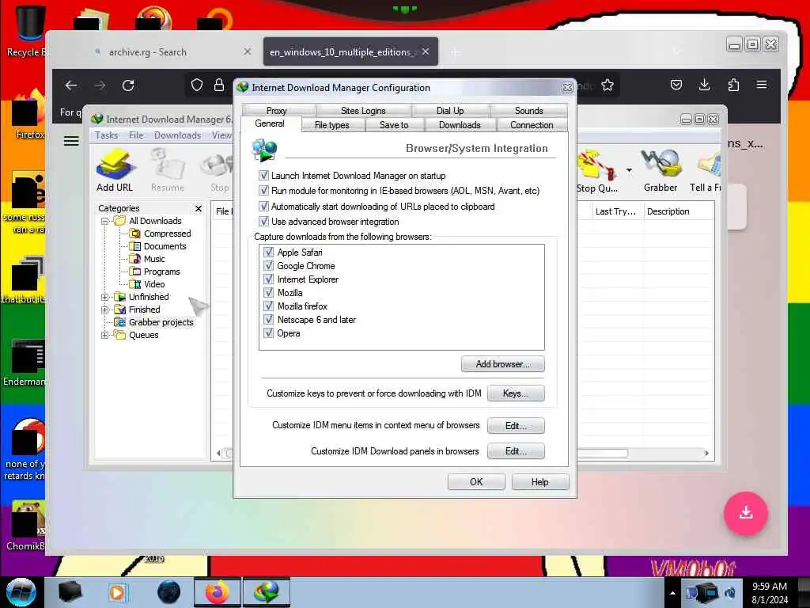The height and width of the screenshot is (608, 810).
Task: Select Compressed category in tree
Action: pyautogui.click(x=167, y=234)
